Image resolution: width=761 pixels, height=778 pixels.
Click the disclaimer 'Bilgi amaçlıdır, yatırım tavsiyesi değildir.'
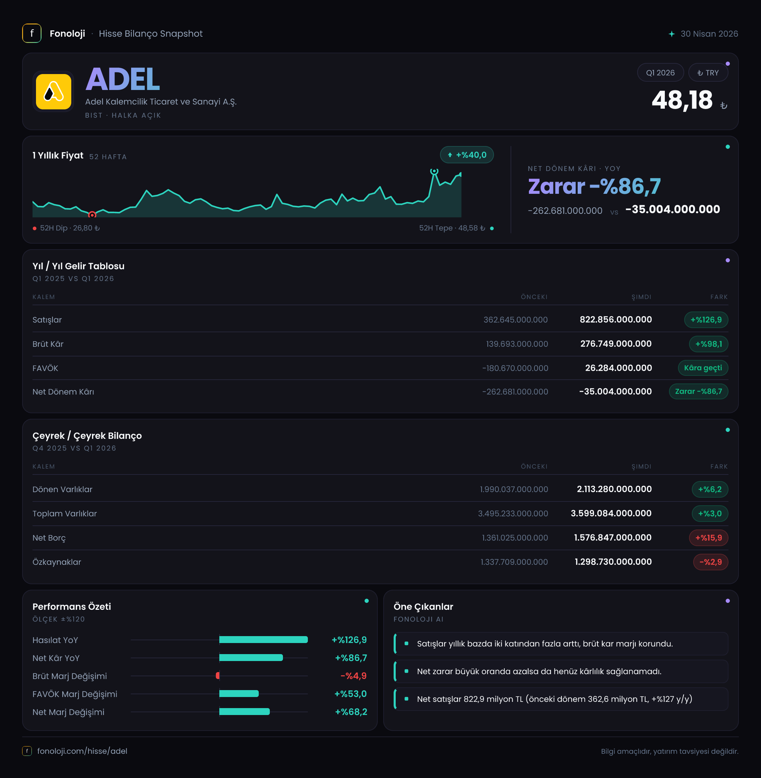(669, 751)
